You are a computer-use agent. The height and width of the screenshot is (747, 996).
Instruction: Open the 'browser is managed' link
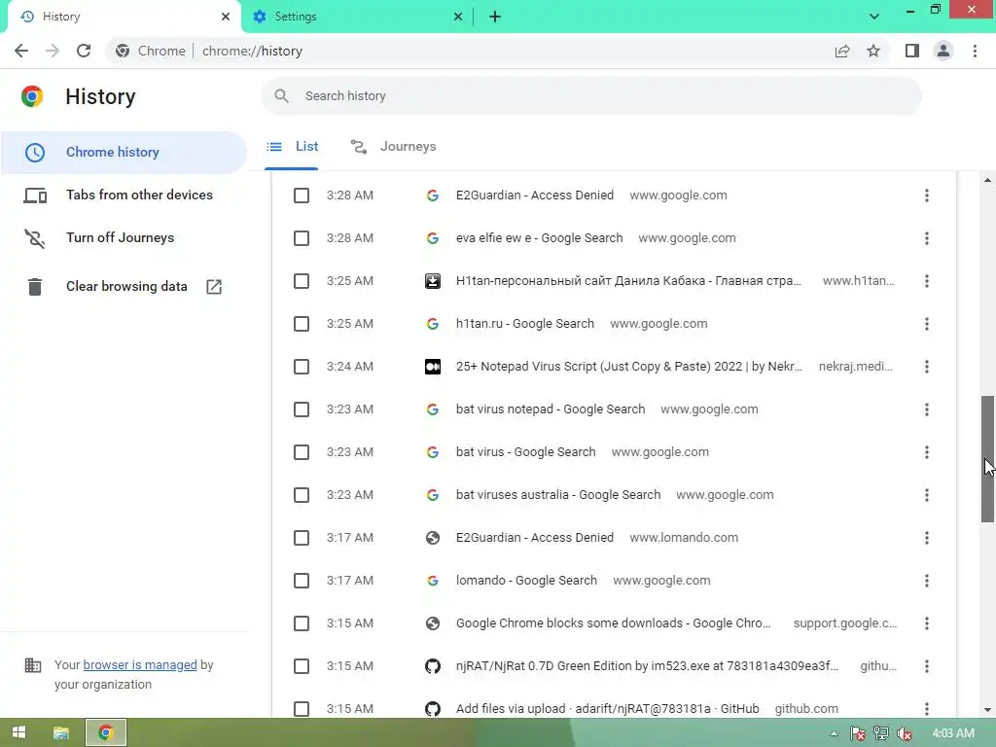(x=140, y=665)
